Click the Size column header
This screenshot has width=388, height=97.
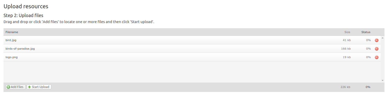[347, 32]
